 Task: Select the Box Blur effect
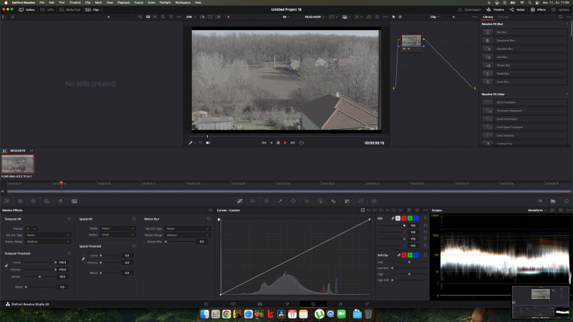click(524, 32)
